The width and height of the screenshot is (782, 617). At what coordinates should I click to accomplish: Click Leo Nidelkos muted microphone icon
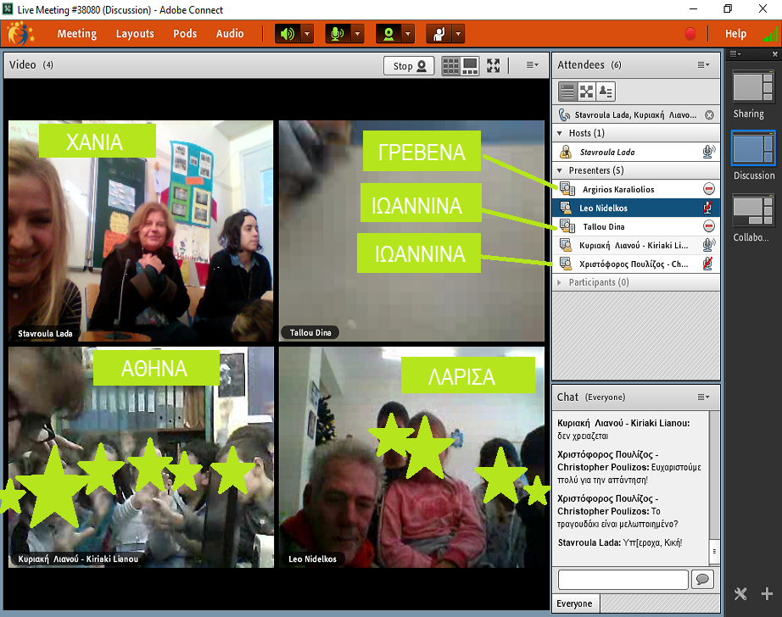pos(707,208)
